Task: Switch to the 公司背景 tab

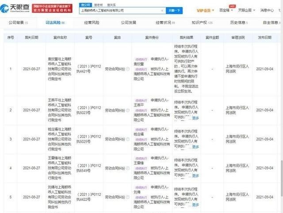Action: pyautogui.click(x=18, y=23)
